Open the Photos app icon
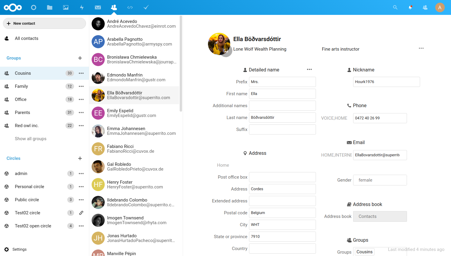 coord(66,7)
